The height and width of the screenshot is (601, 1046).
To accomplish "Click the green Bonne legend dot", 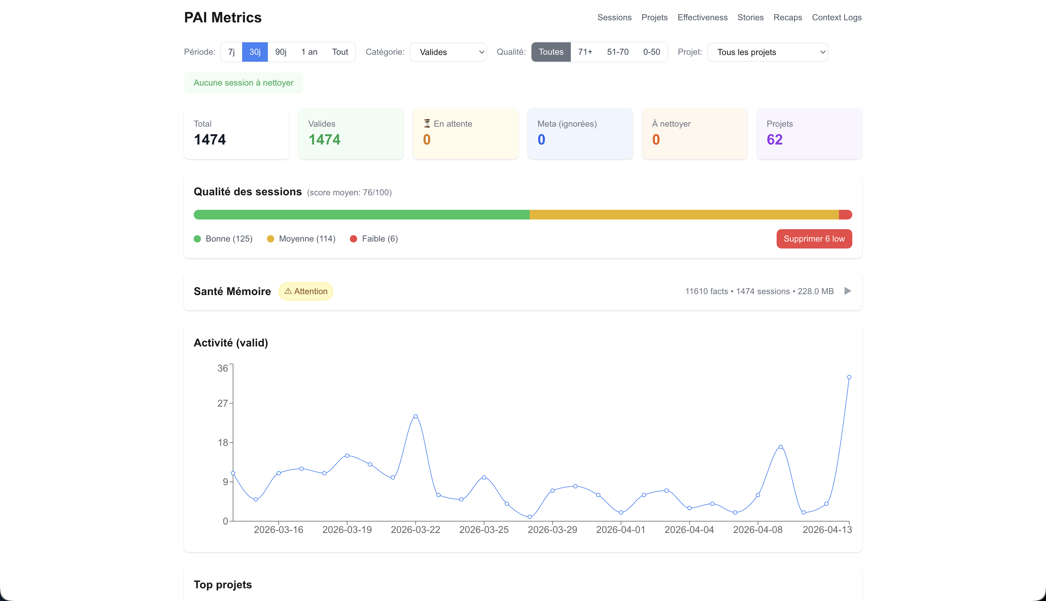I will pos(197,239).
